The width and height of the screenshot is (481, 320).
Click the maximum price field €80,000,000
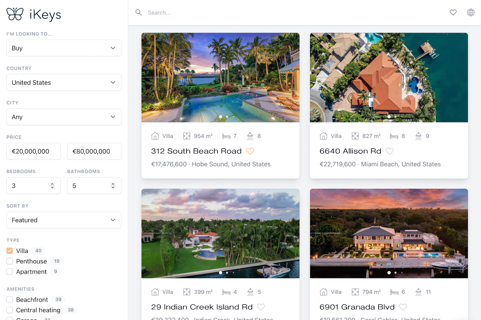(x=94, y=151)
